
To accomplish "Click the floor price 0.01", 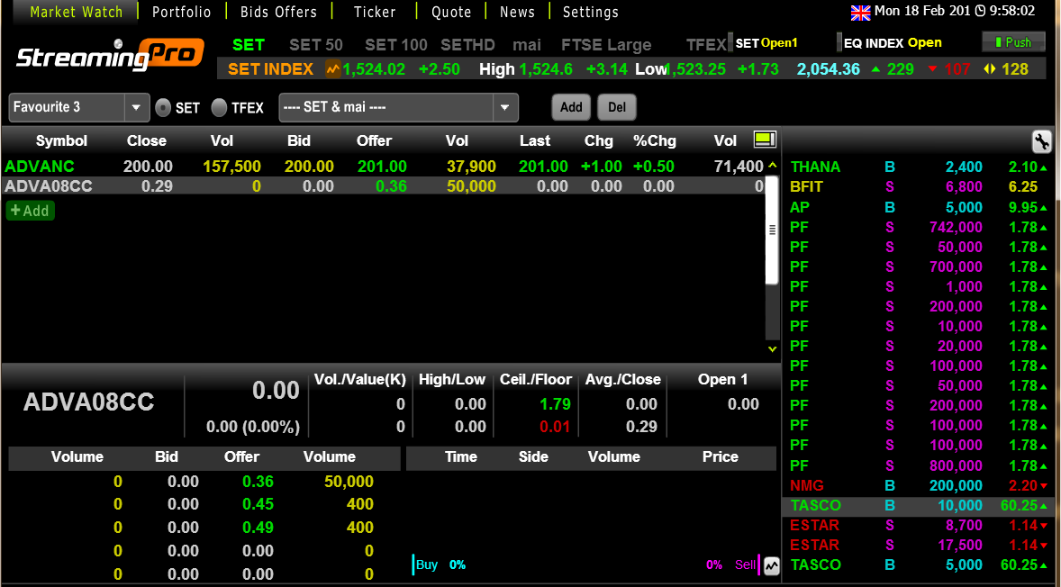I will coord(554,428).
